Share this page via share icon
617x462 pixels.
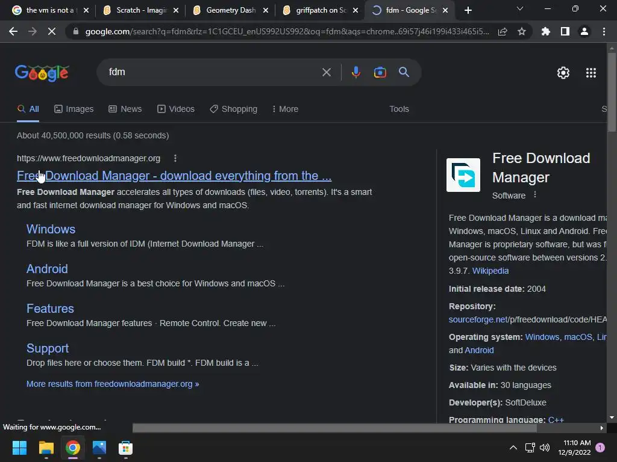click(x=503, y=31)
